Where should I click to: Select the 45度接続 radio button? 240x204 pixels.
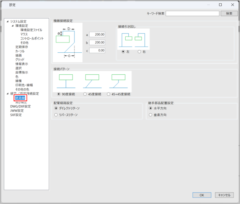85,94
